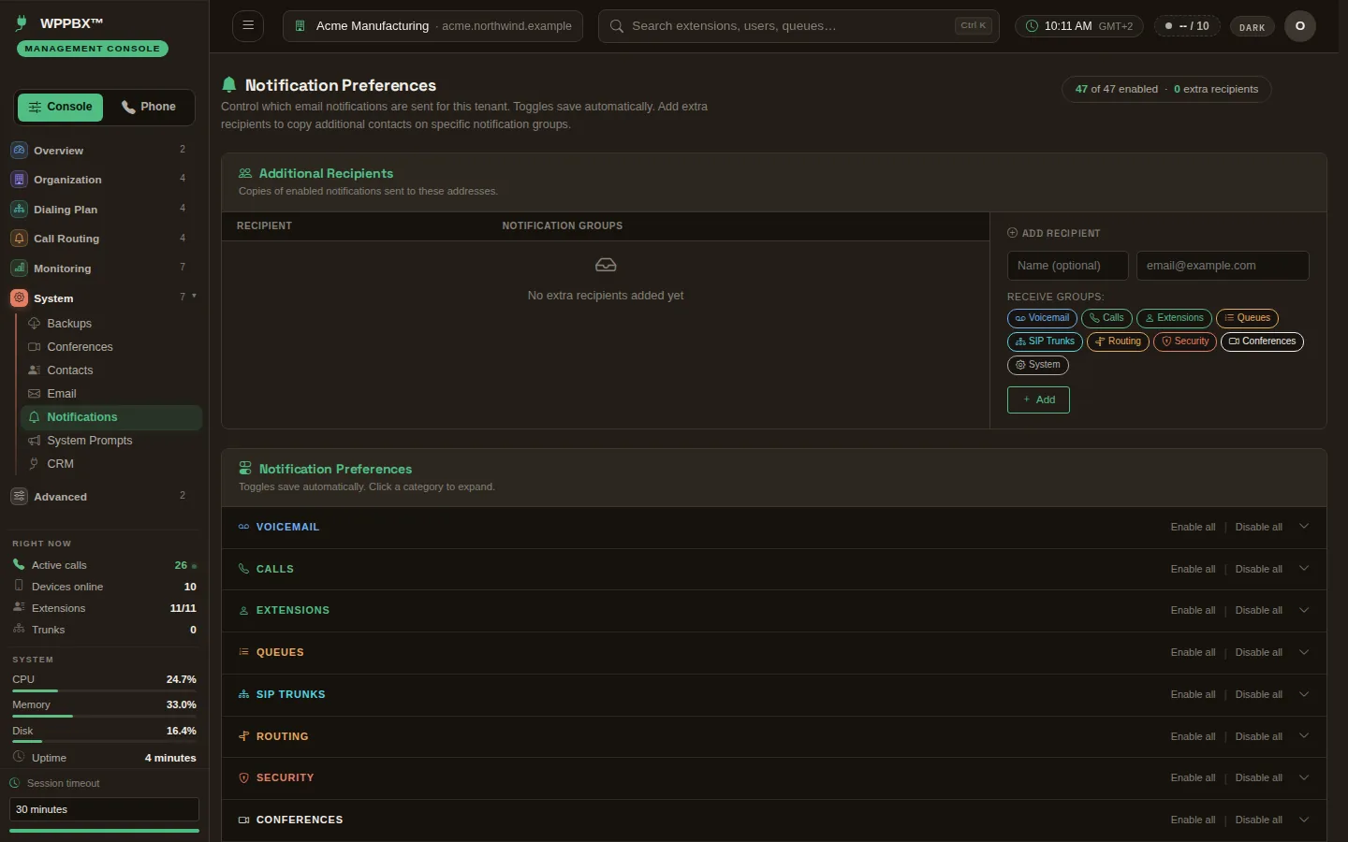Click Enable all for Security
This screenshot has height=842, width=1348.
(x=1193, y=777)
